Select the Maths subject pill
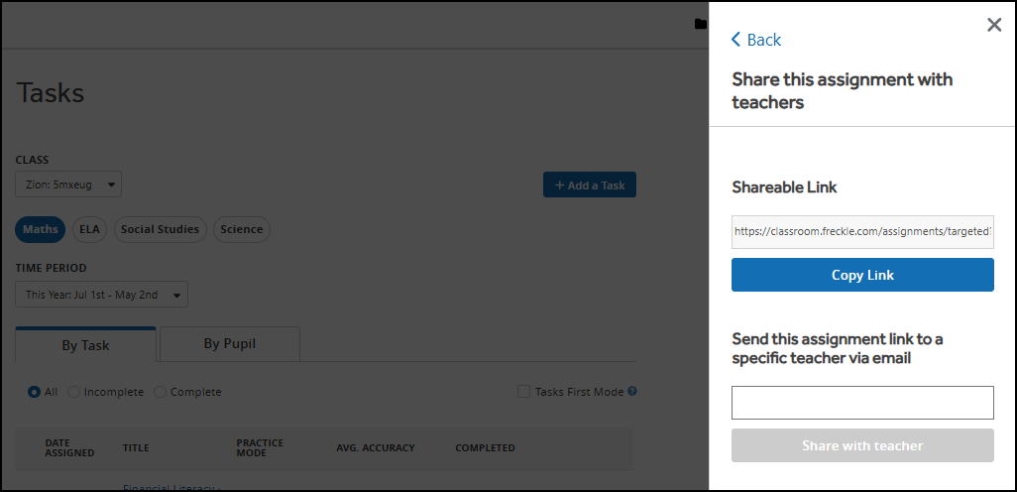The height and width of the screenshot is (492, 1017). pos(41,229)
